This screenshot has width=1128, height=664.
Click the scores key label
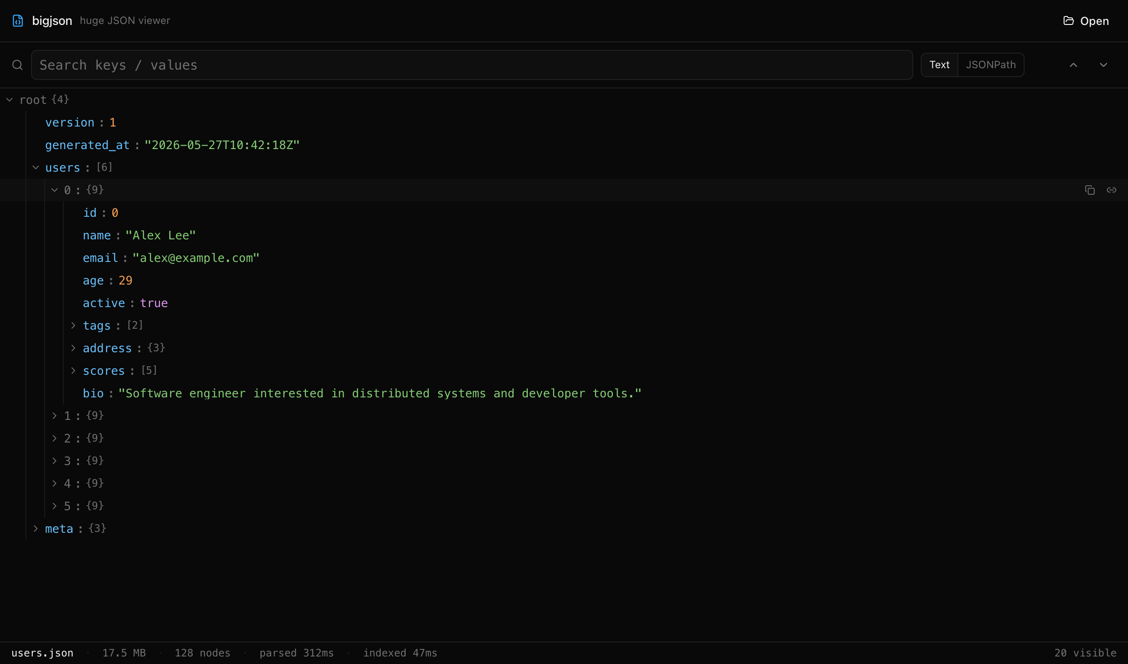click(x=104, y=371)
